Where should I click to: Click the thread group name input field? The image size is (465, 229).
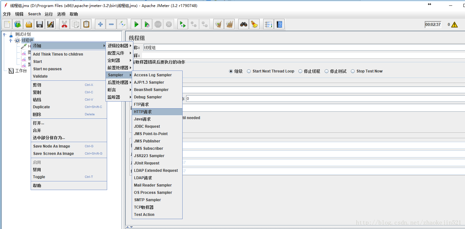coord(304,48)
